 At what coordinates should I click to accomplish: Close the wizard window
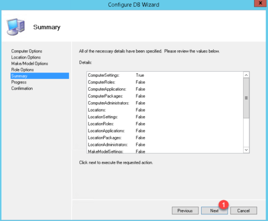click(x=260, y=3)
